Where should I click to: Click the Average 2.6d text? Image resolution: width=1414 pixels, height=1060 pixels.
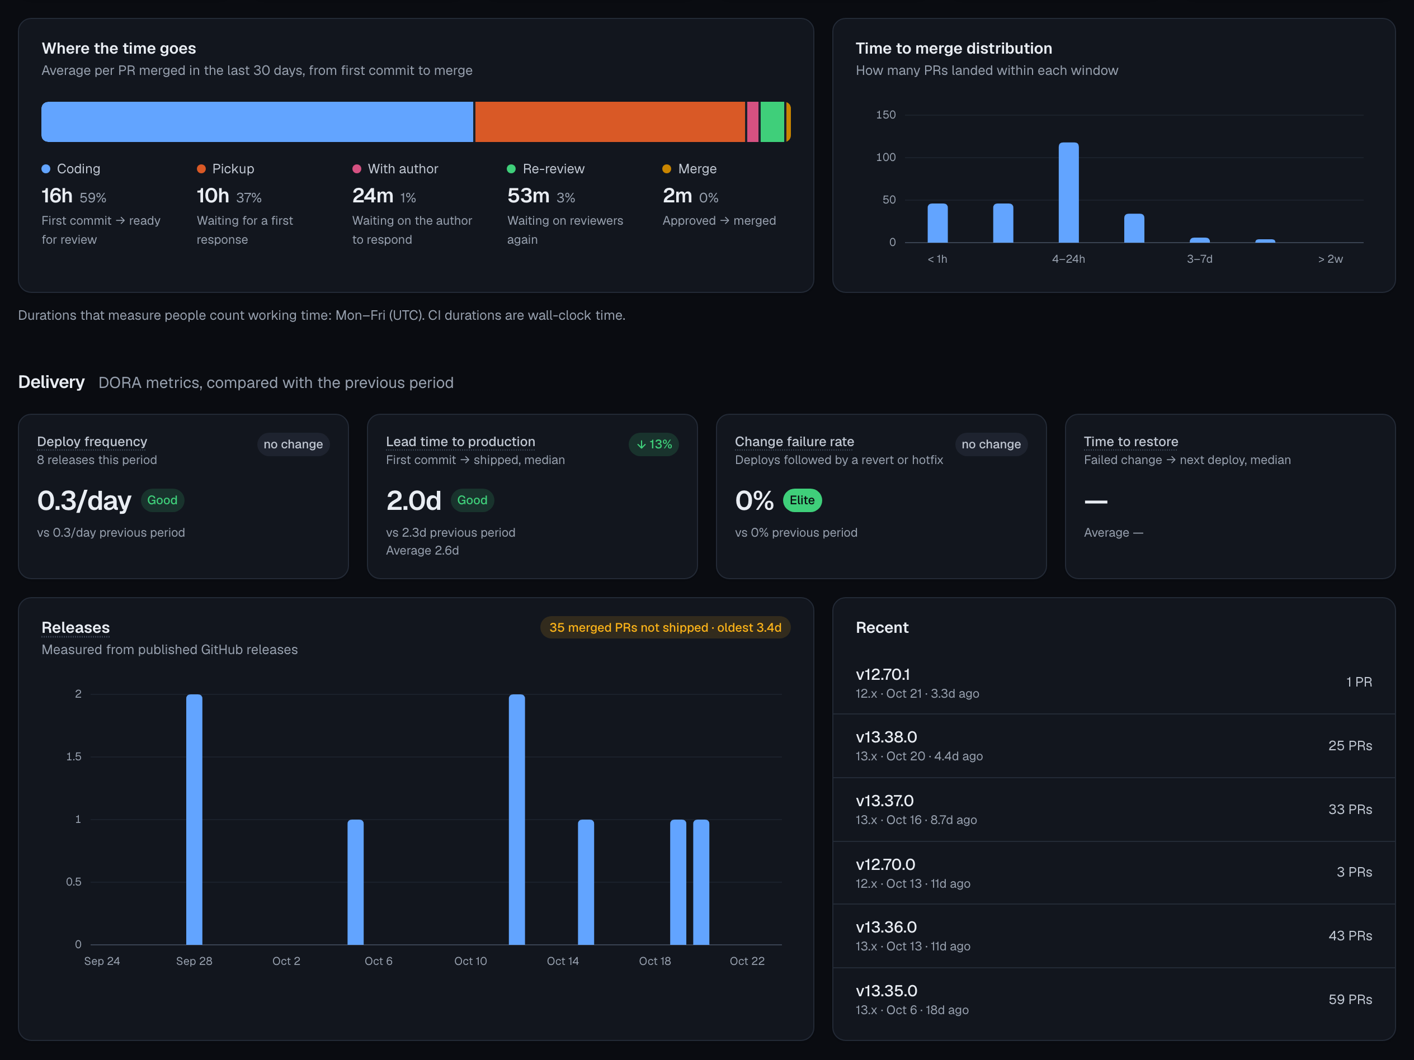(x=422, y=550)
